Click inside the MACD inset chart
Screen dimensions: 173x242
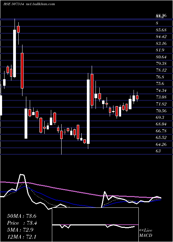click(95, 225)
